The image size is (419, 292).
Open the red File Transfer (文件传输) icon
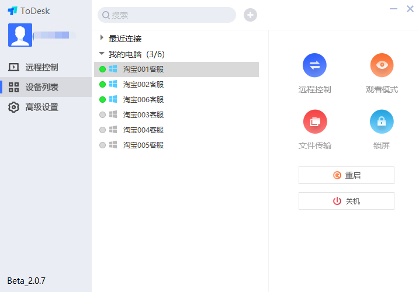pyautogui.click(x=314, y=121)
